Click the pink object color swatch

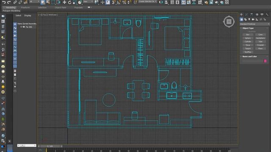point(265,61)
